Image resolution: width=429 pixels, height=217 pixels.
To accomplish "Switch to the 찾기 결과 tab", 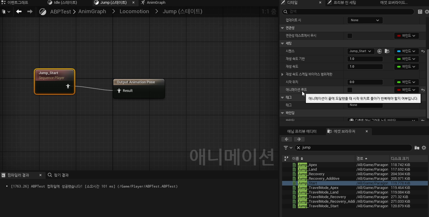I will point(58,175).
